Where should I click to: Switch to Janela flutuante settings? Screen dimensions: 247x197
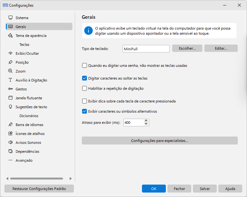pyautogui.click(x=39, y=98)
